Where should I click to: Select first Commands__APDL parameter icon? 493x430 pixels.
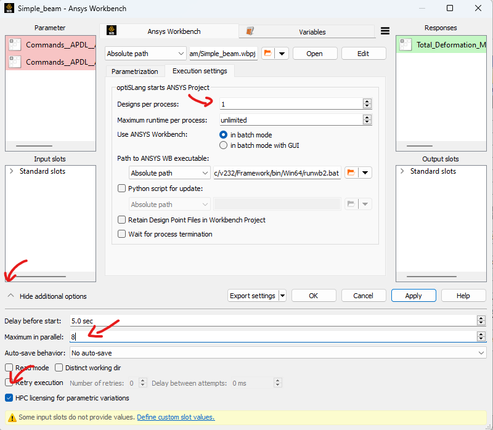pyautogui.click(x=15, y=45)
